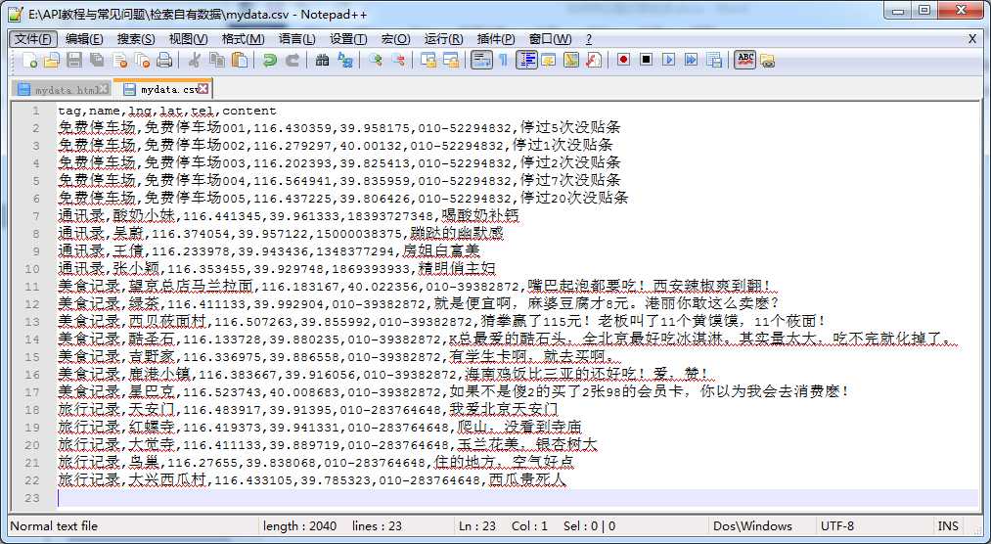The height and width of the screenshot is (544, 991).
Task: Click the green Undo arrow
Action: pos(270,60)
